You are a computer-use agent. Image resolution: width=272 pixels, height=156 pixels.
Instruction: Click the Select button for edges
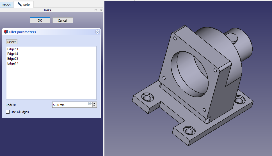[12, 42]
